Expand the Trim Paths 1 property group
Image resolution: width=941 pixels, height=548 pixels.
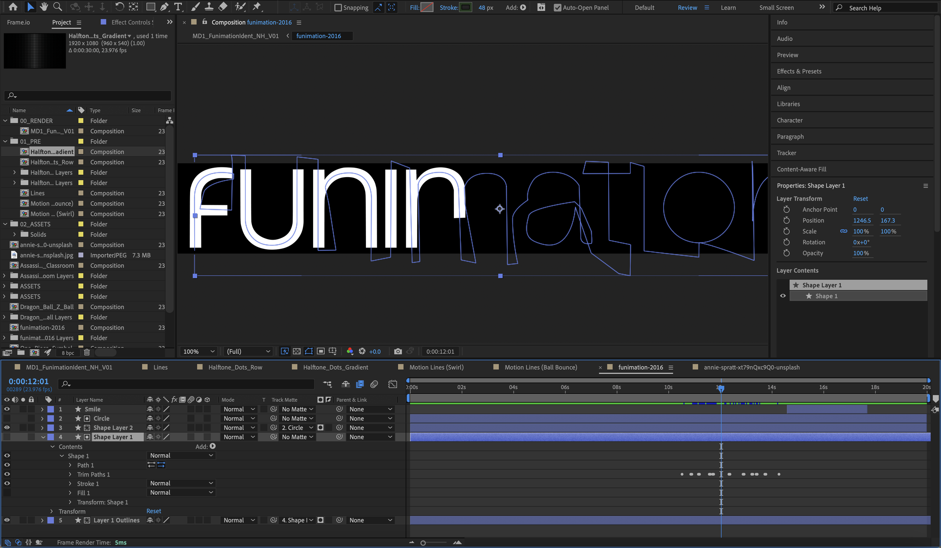click(x=70, y=475)
